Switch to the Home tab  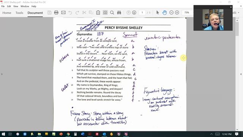coord(7,13)
